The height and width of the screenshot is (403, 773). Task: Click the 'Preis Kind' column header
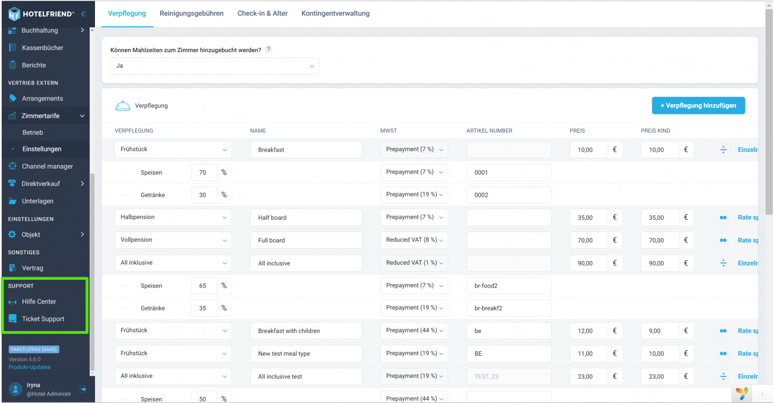[655, 131]
